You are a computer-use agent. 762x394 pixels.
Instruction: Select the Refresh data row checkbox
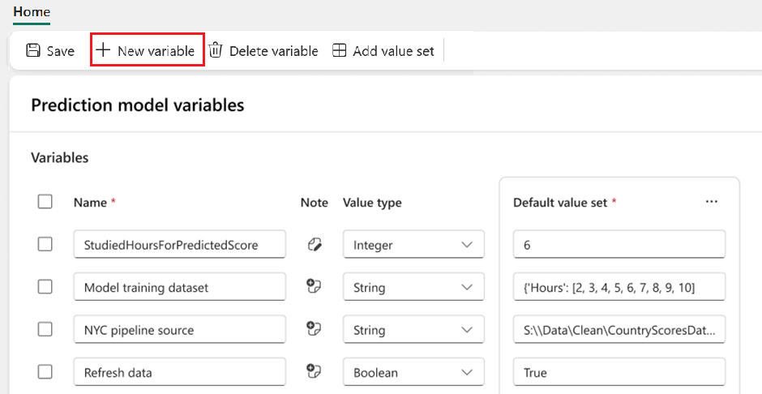pos(45,372)
